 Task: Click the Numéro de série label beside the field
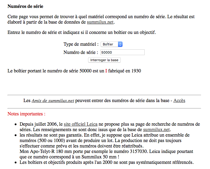[81, 52]
